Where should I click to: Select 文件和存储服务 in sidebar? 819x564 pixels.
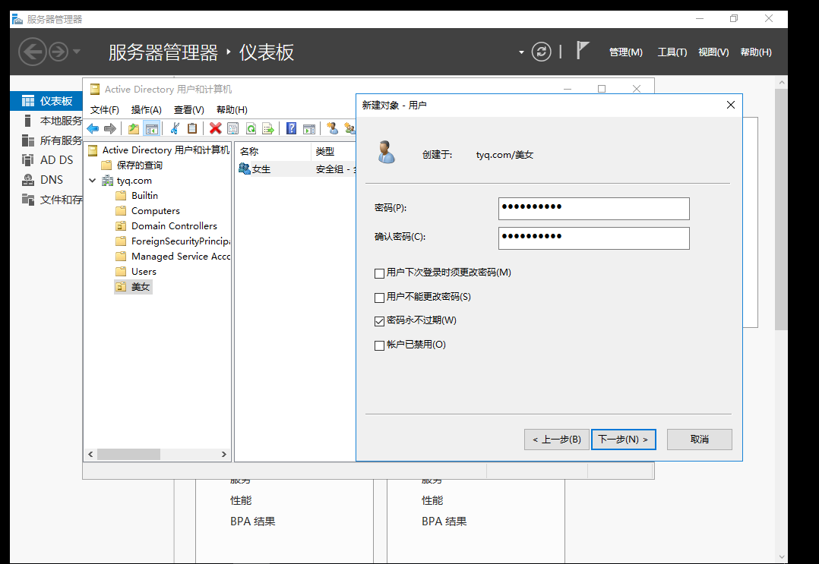(46, 200)
